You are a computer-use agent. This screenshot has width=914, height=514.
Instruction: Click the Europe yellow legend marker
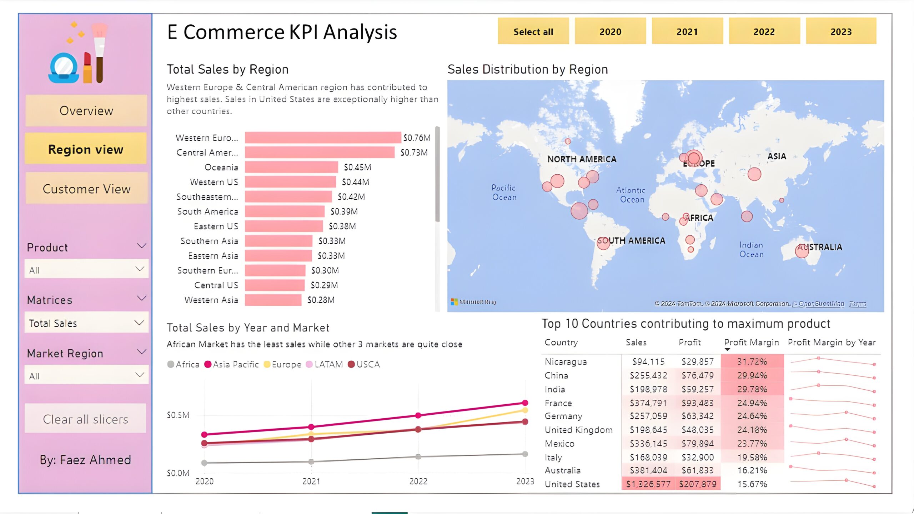click(x=267, y=364)
